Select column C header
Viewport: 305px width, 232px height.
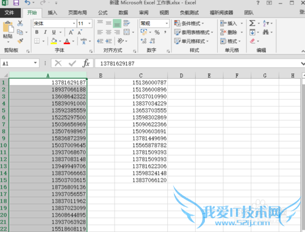point(141,76)
